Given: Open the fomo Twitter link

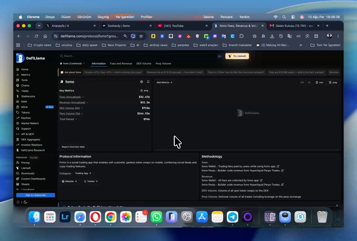Looking at the screenshot, I should 91,181.
